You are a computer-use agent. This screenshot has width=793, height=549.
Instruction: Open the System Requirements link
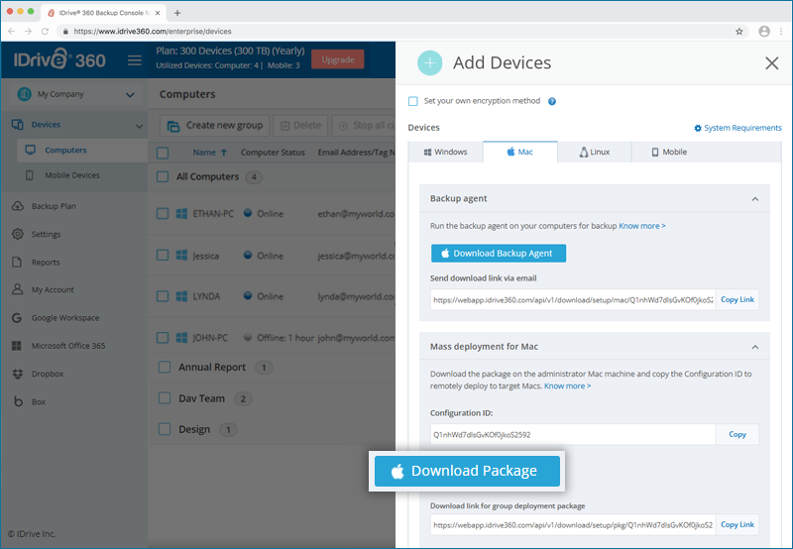[x=737, y=128]
